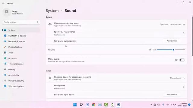Open taskbar Search magnifier
193x108 pixels.
pos(81,105)
